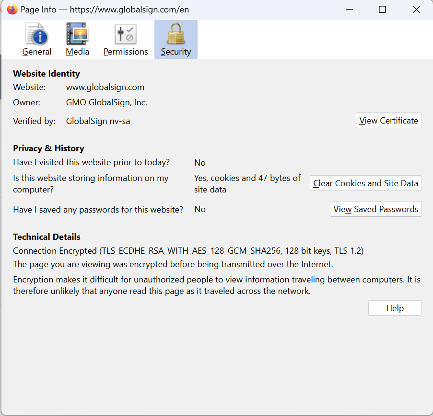This screenshot has height=416, width=433.
Task: Click the Firefox logo in the title bar
Action: [12, 10]
